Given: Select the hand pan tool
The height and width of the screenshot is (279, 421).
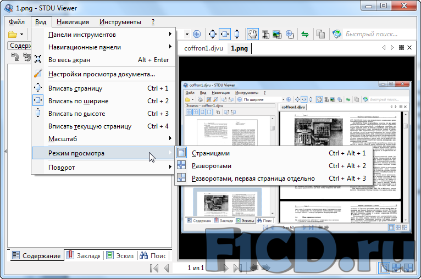Looking at the screenshot, I should (x=252, y=35).
